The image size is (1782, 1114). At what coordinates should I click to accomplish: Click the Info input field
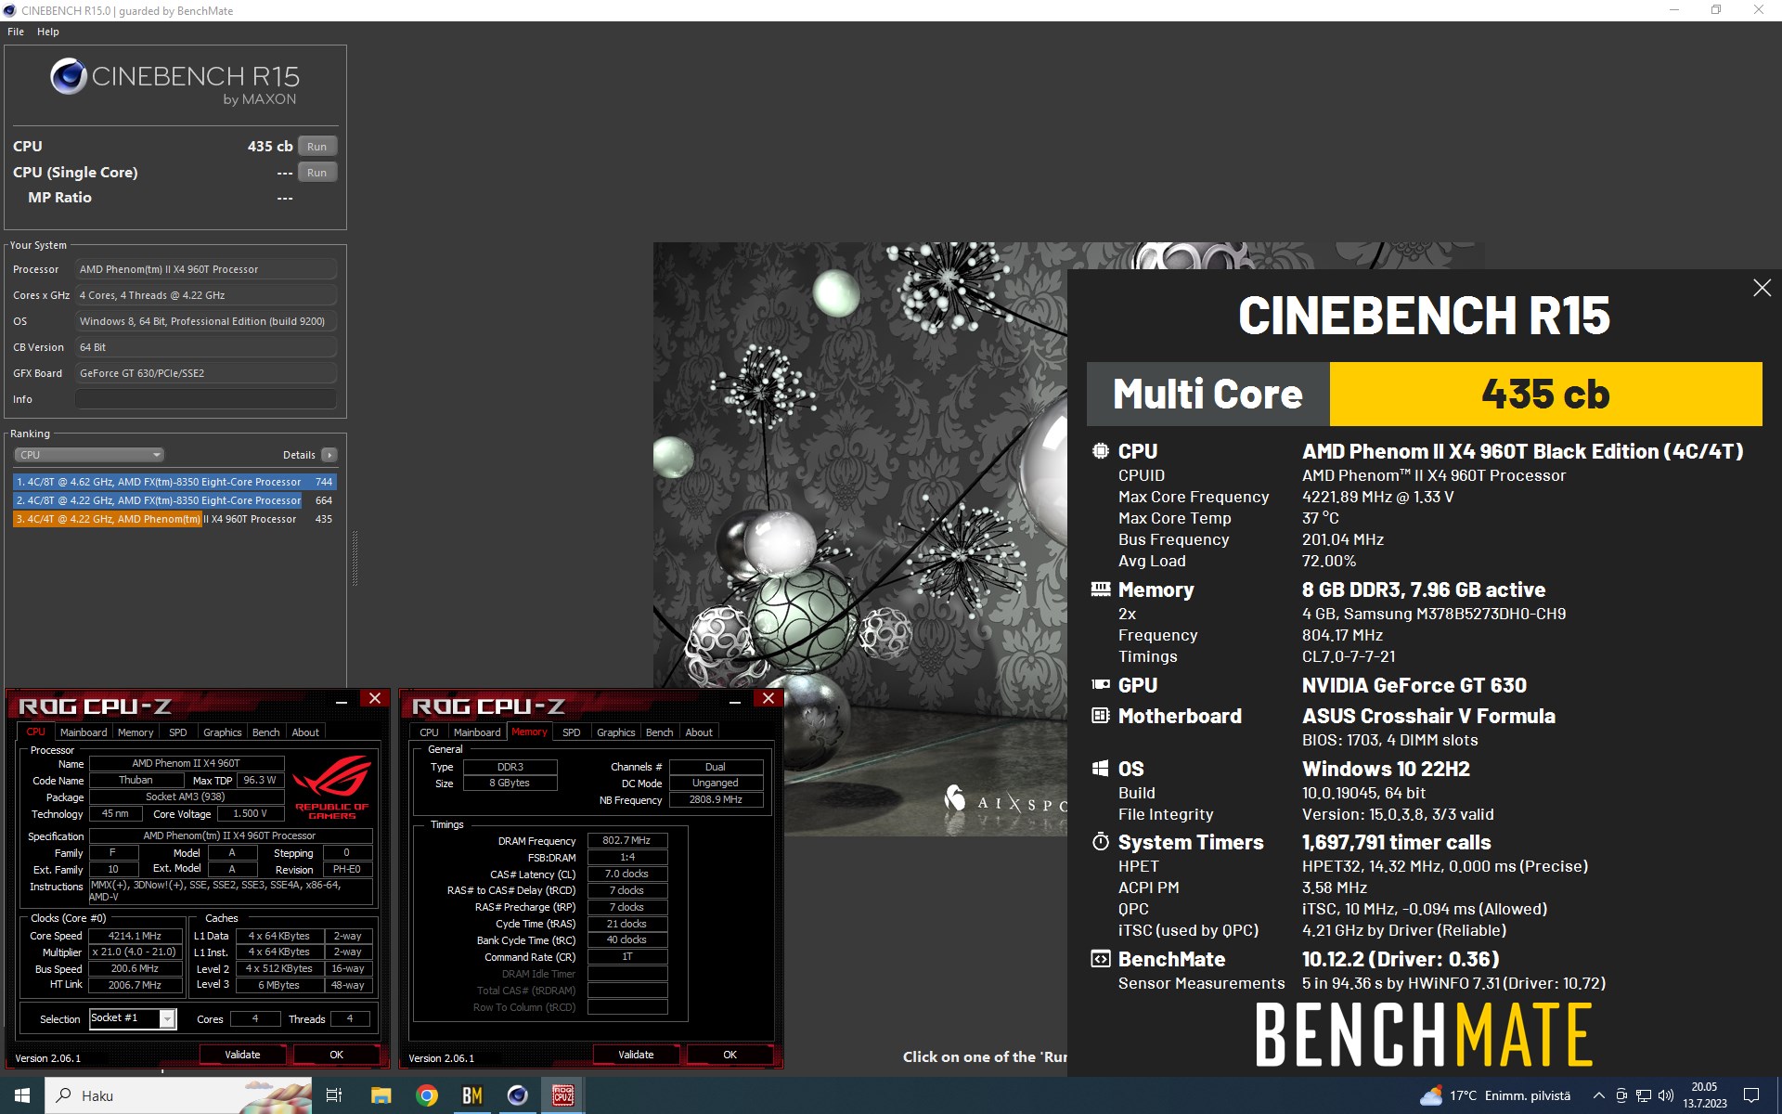(x=206, y=399)
